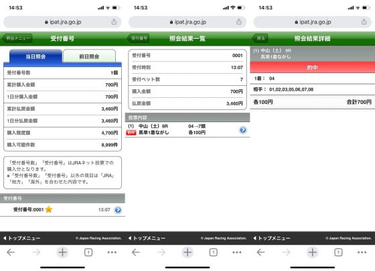
Task: Go back with browser arrow on left phone
Action: point(11,252)
